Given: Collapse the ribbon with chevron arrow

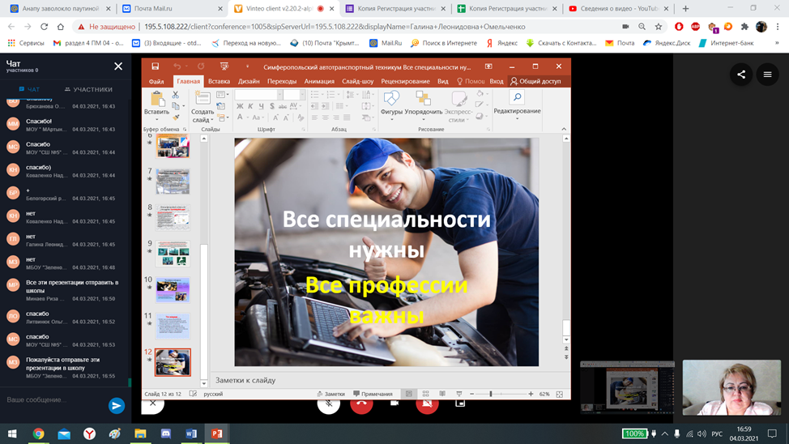Looking at the screenshot, I should [x=564, y=130].
